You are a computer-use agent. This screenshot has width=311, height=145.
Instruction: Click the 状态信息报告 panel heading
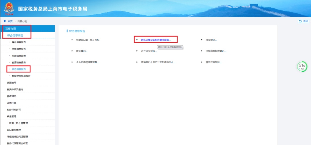pyautogui.click(x=77, y=31)
